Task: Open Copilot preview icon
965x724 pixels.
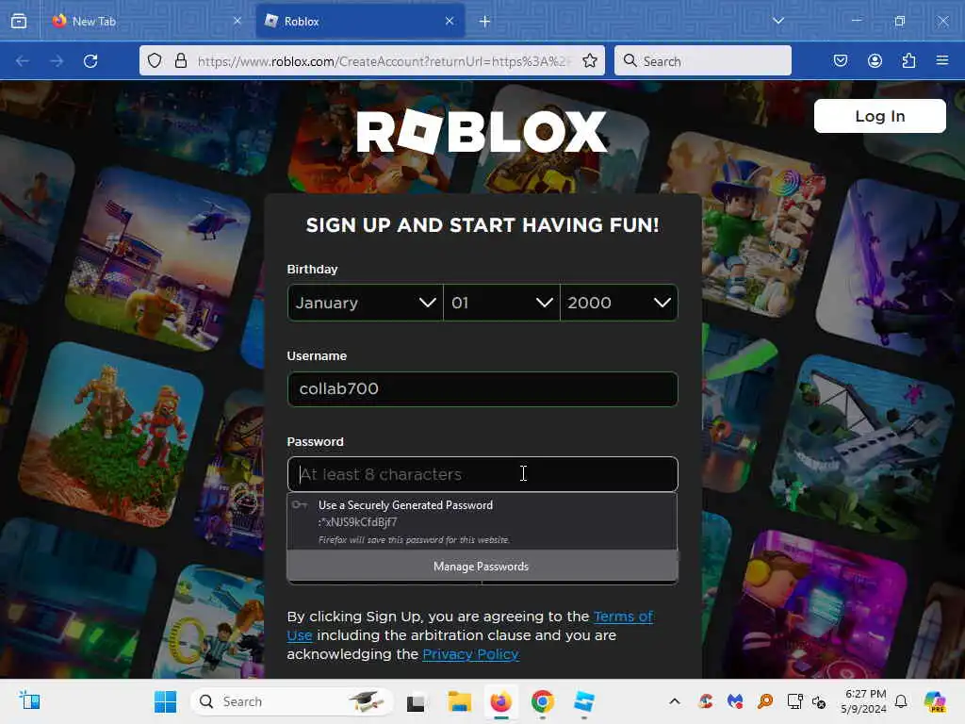Action: coord(935,701)
